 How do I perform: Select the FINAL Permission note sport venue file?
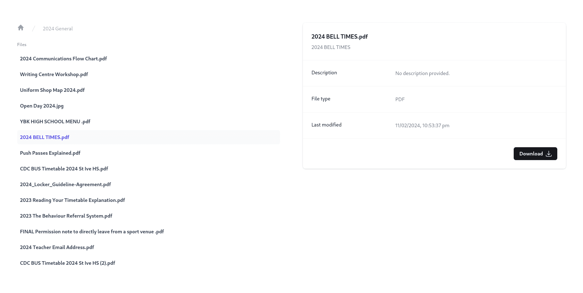(x=92, y=232)
